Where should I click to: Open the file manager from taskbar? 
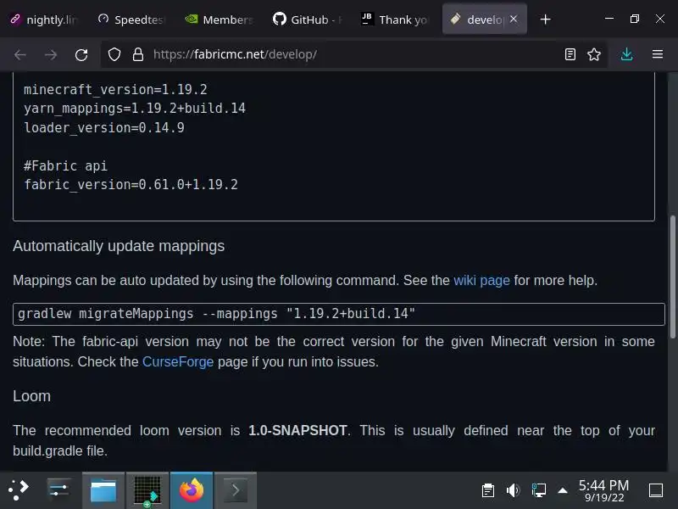tap(103, 490)
